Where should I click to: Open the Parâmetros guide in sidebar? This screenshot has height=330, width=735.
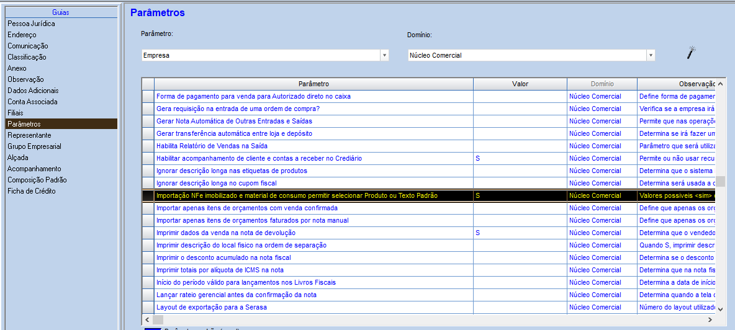point(61,124)
